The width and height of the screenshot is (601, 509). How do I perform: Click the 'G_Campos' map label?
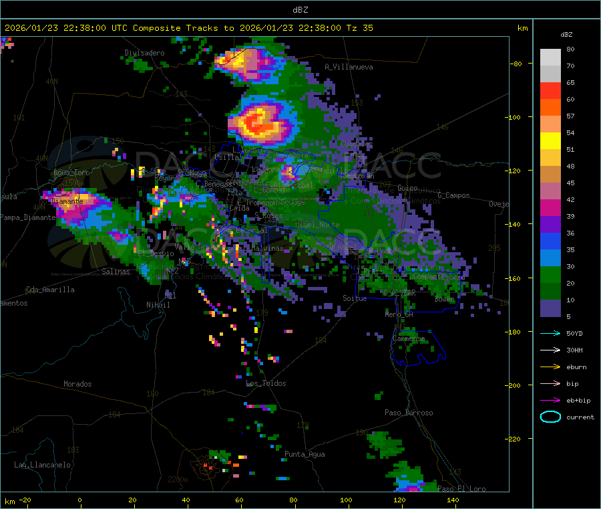coord(453,195)
